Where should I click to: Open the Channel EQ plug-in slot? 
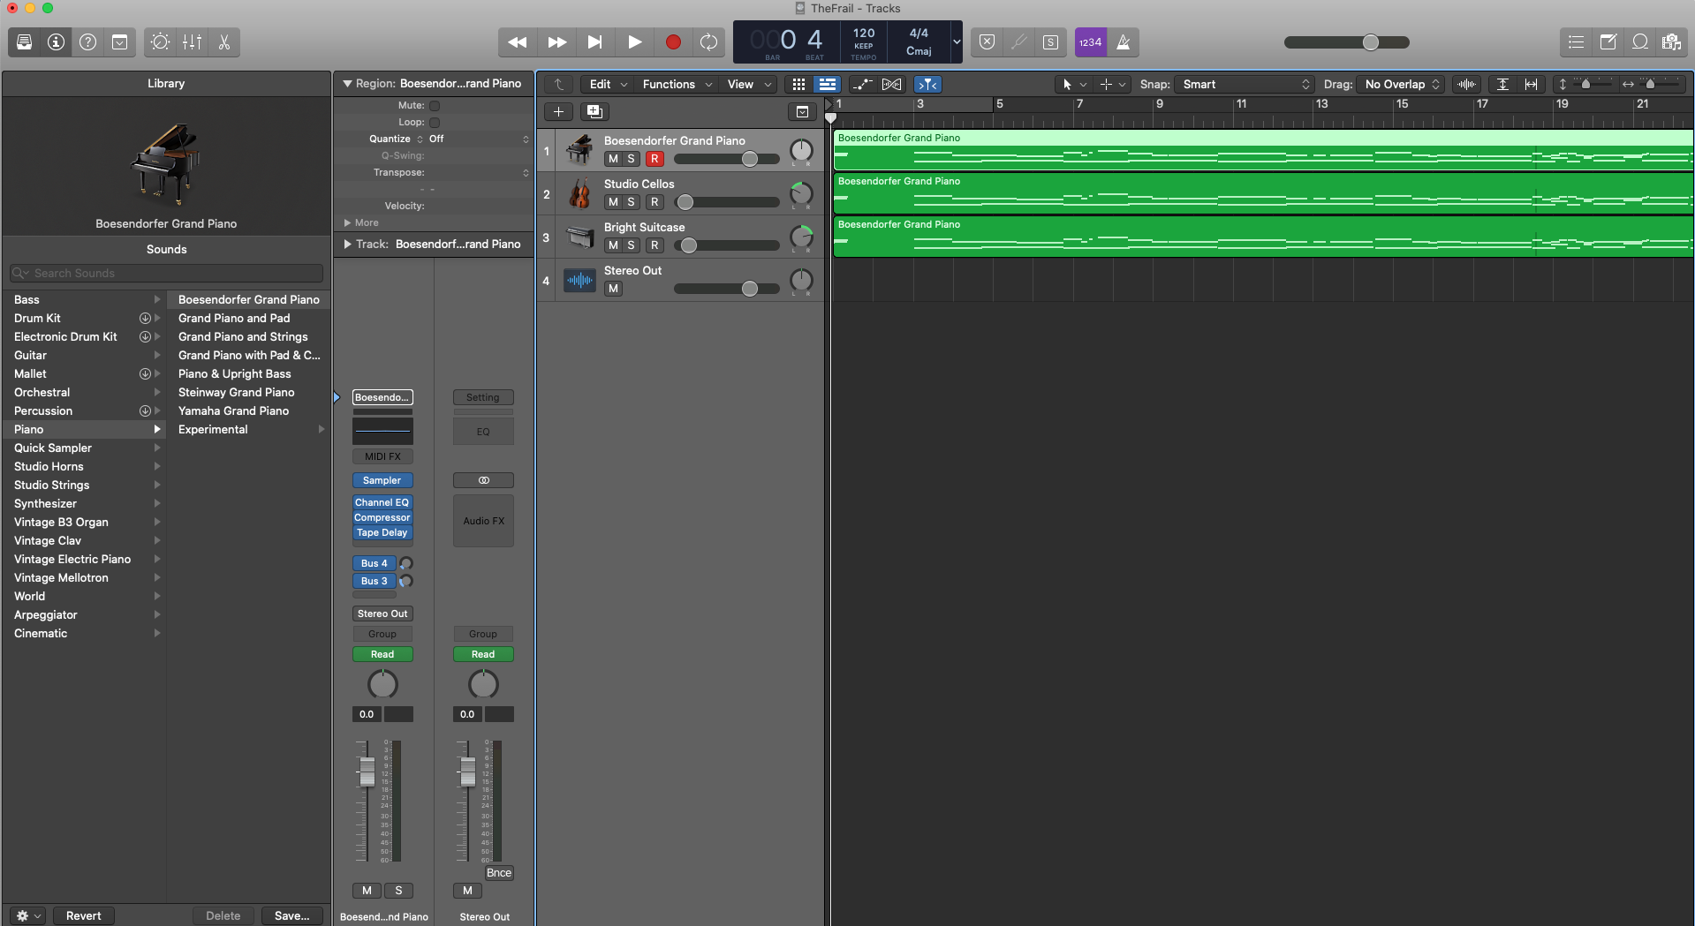(382, 502)
